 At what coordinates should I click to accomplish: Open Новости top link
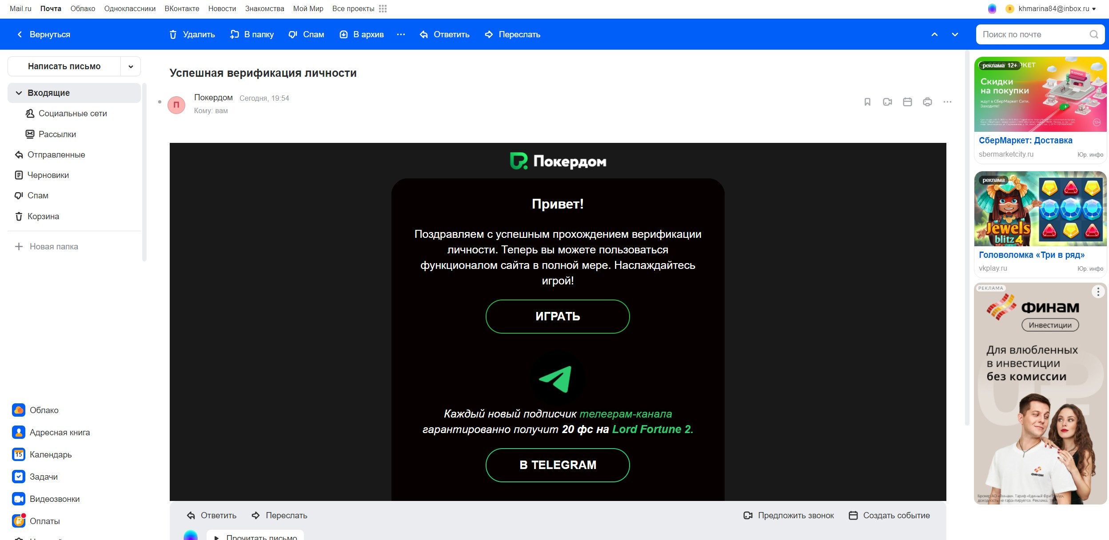click(x=222, y=8)
